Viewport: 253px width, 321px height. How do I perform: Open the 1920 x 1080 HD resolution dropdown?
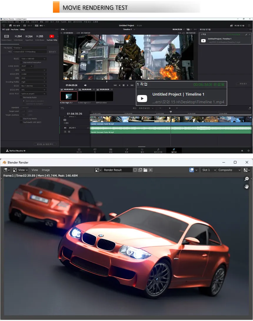click(x=33, y=59)
